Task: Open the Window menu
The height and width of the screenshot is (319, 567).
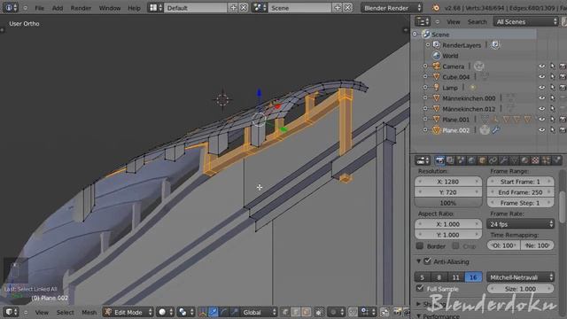Action: point(110,8)
